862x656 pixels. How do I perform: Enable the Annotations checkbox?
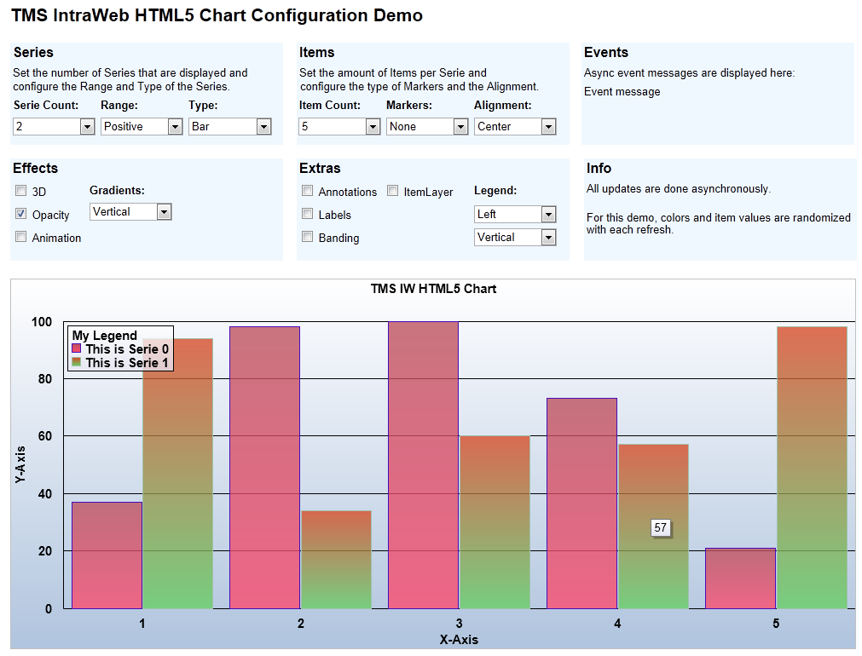[x=307, y=191]
